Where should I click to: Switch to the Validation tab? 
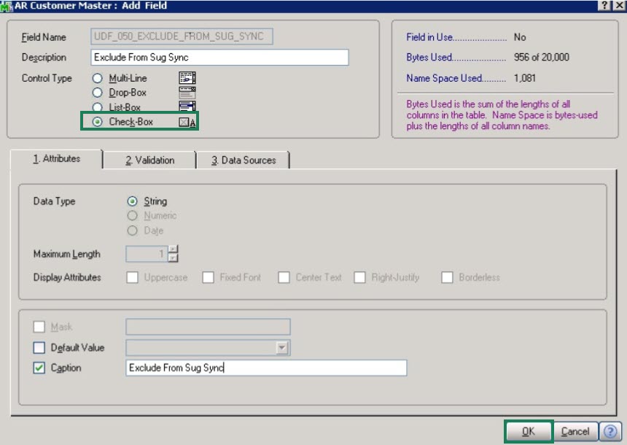tap(149, 160)
